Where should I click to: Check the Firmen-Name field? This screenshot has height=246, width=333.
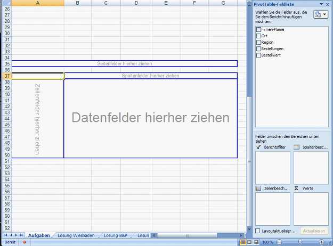[x=259, y=29]
